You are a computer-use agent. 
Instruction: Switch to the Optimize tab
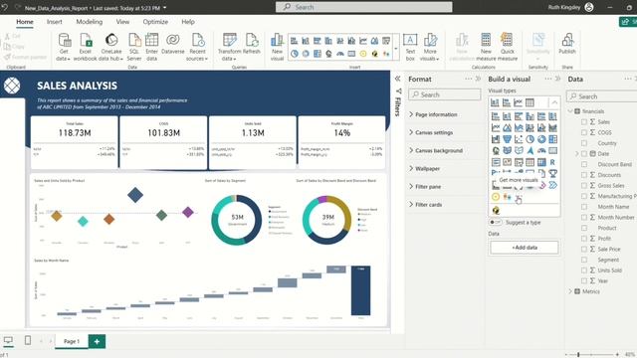point(155,22)
